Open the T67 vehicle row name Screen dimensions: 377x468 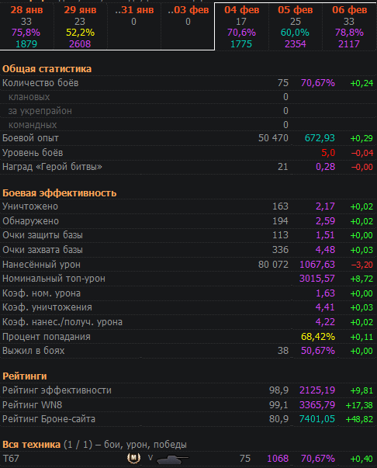point(11,459)
